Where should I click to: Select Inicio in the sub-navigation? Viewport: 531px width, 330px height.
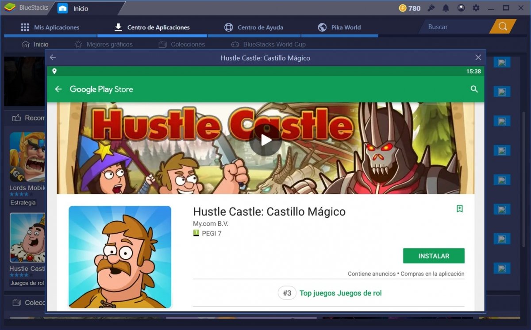(x=35, y=44)
